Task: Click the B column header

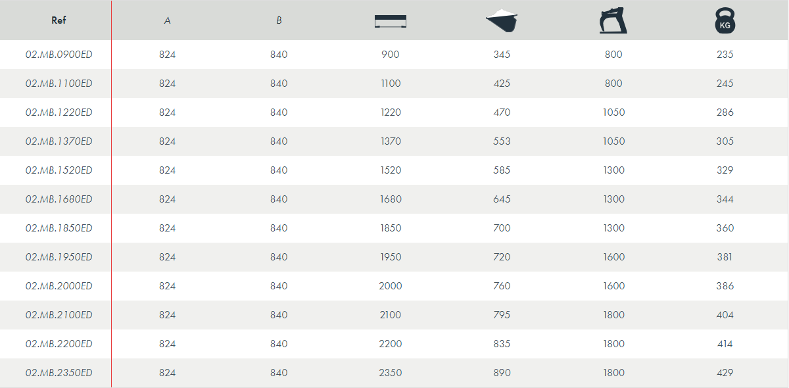Action: click(279, 20)
